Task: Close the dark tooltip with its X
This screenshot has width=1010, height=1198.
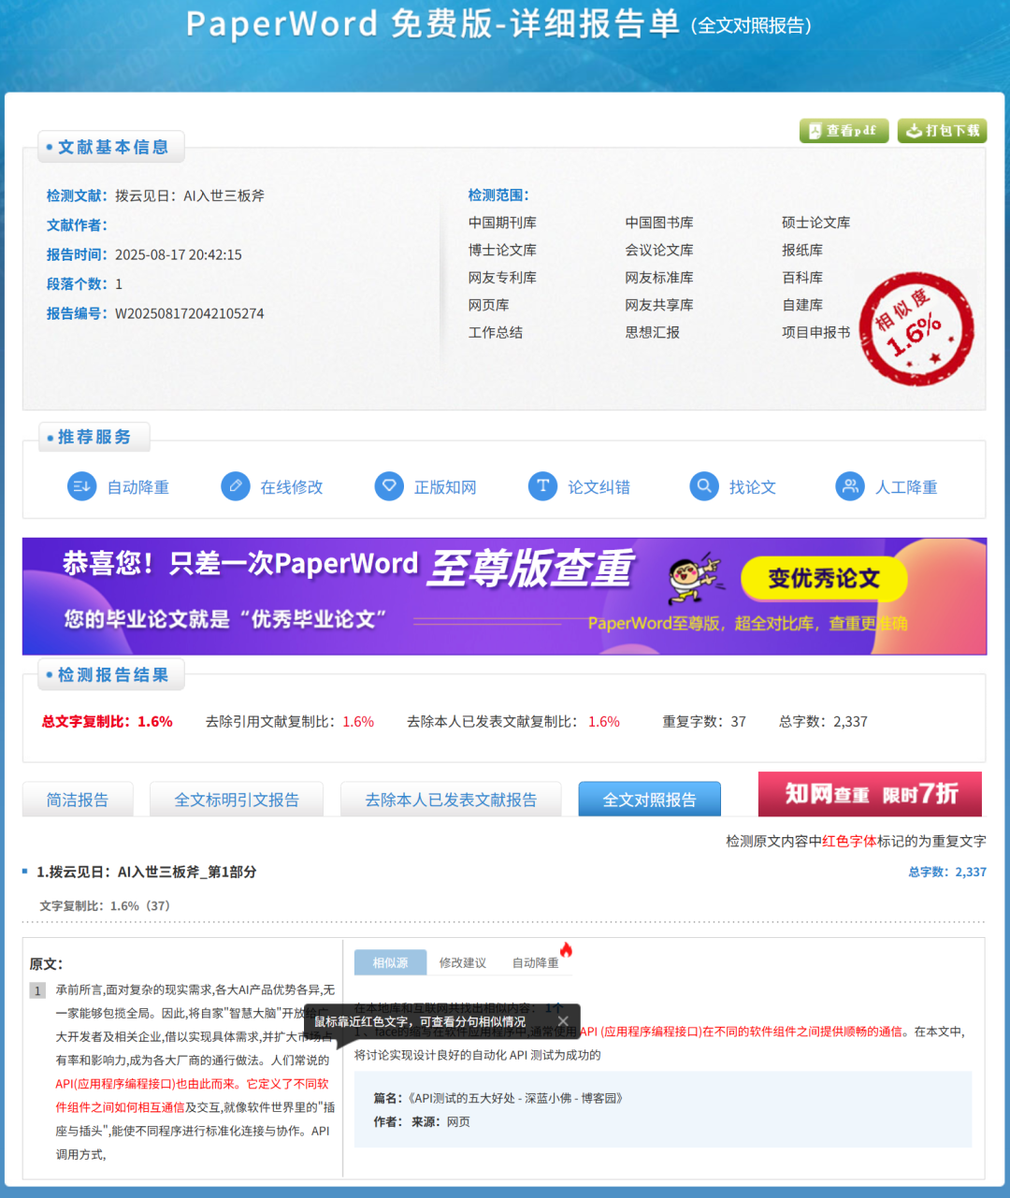Action: tap(563, 1021)
